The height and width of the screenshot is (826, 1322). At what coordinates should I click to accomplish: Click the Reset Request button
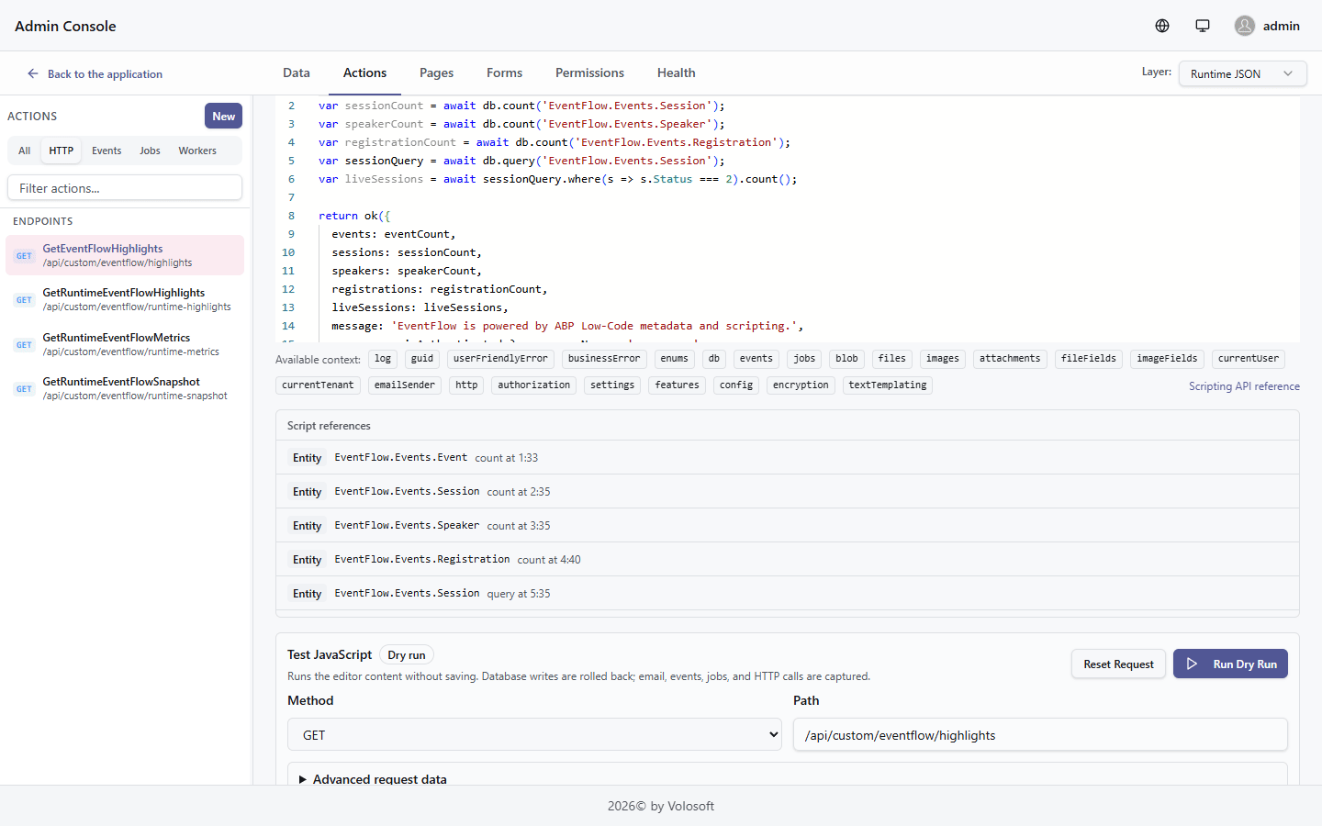1118,664
